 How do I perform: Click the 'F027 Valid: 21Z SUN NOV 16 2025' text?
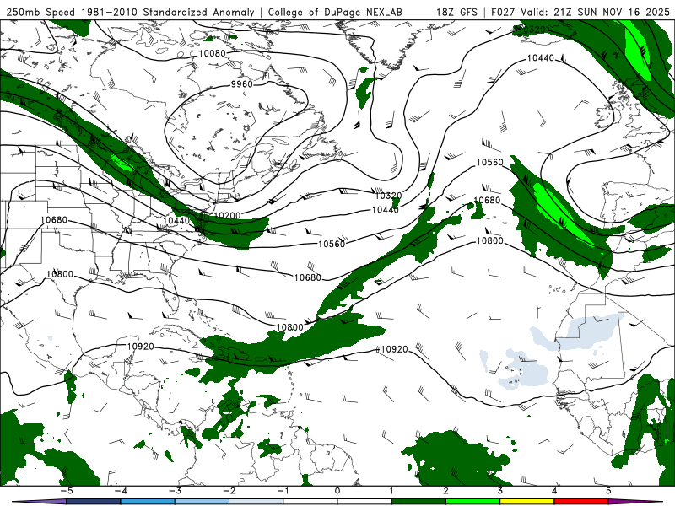click(x=580, y=12)
